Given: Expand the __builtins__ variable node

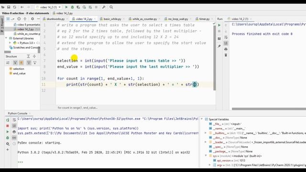Looking at the screenshot, I should coord(205,133).
